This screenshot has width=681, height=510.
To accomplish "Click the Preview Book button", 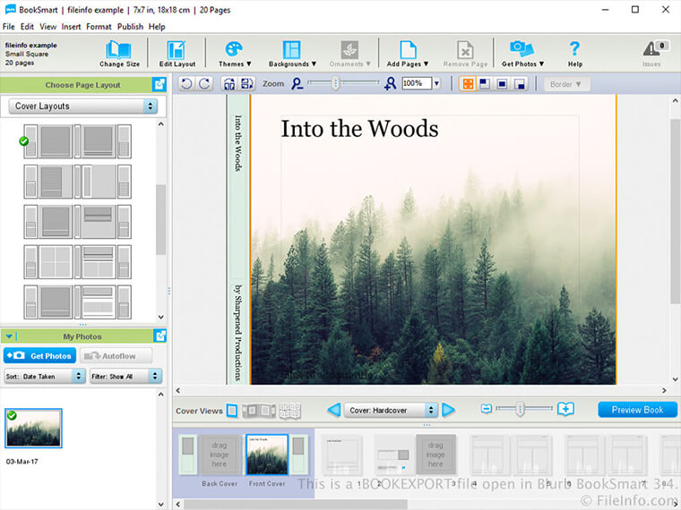I will [x=637, y=410].
